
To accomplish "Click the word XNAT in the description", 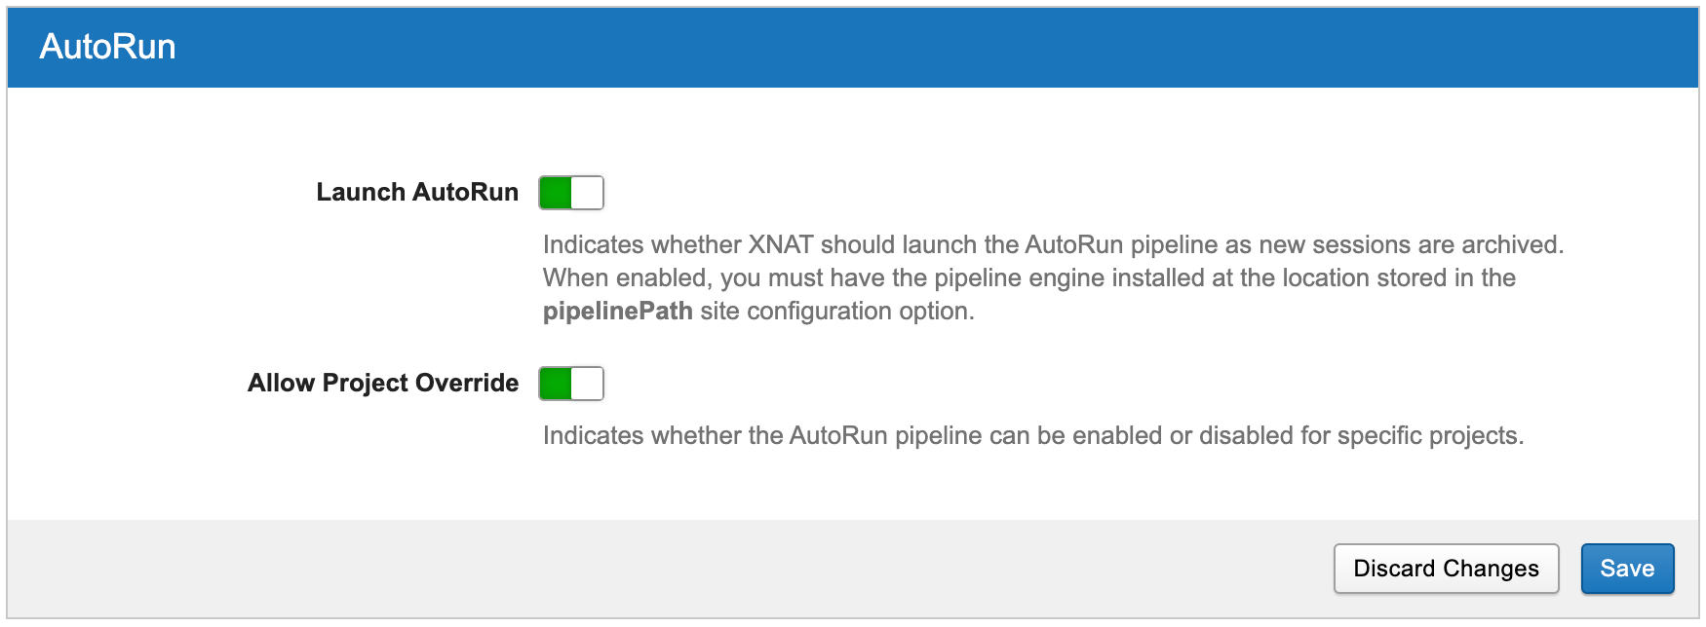I will pos(780,245).
